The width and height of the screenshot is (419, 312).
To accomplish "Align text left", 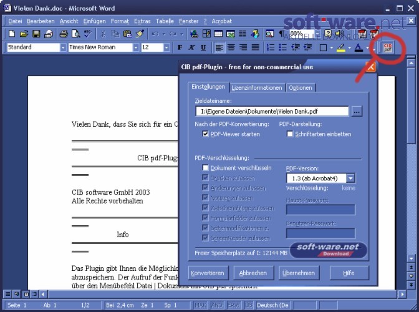I will tap(219, 47).
